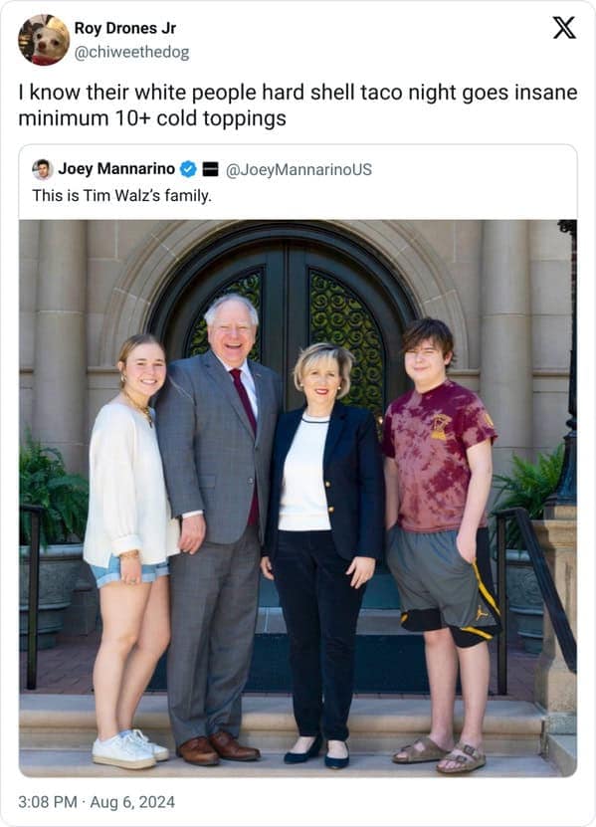Click the girl in white sweater
596x827 pixels.
(130, 548)
